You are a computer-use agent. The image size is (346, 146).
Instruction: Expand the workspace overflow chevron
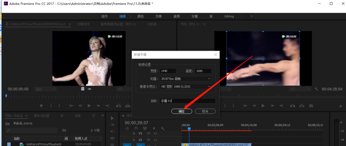coord(252,16)
